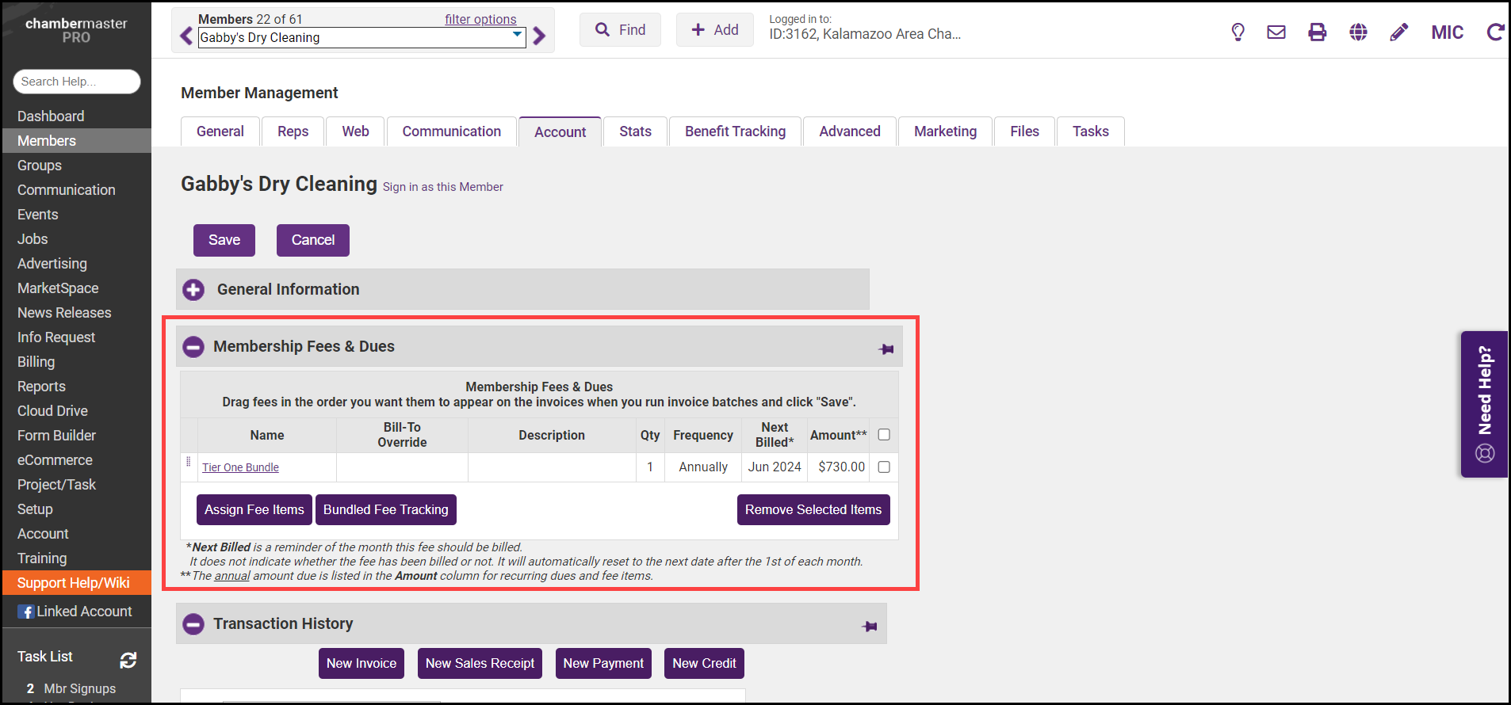The height and width of the screenshot is (705, 1511).
Task: Click the printer icon
Action: click(x=1317, y=32)
